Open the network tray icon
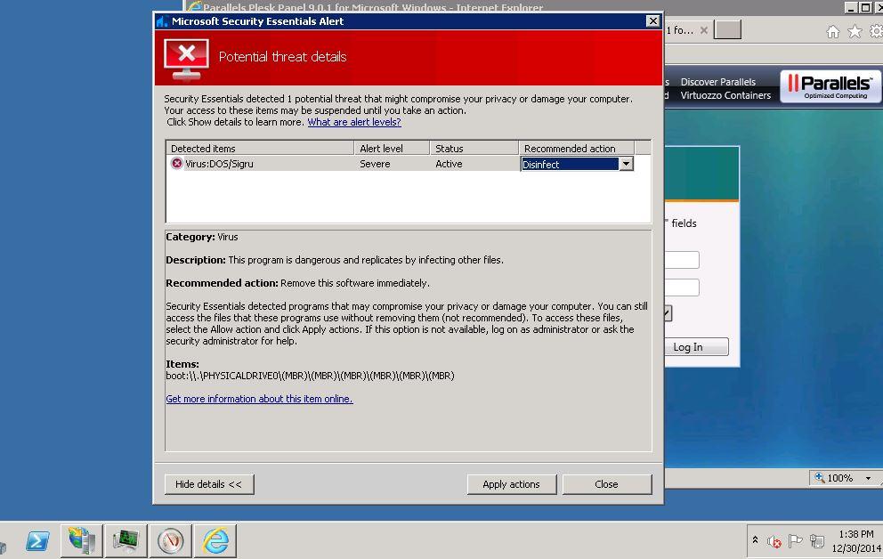Image resolution: width=883 pixels, height=559 pixels. [816, 541]
